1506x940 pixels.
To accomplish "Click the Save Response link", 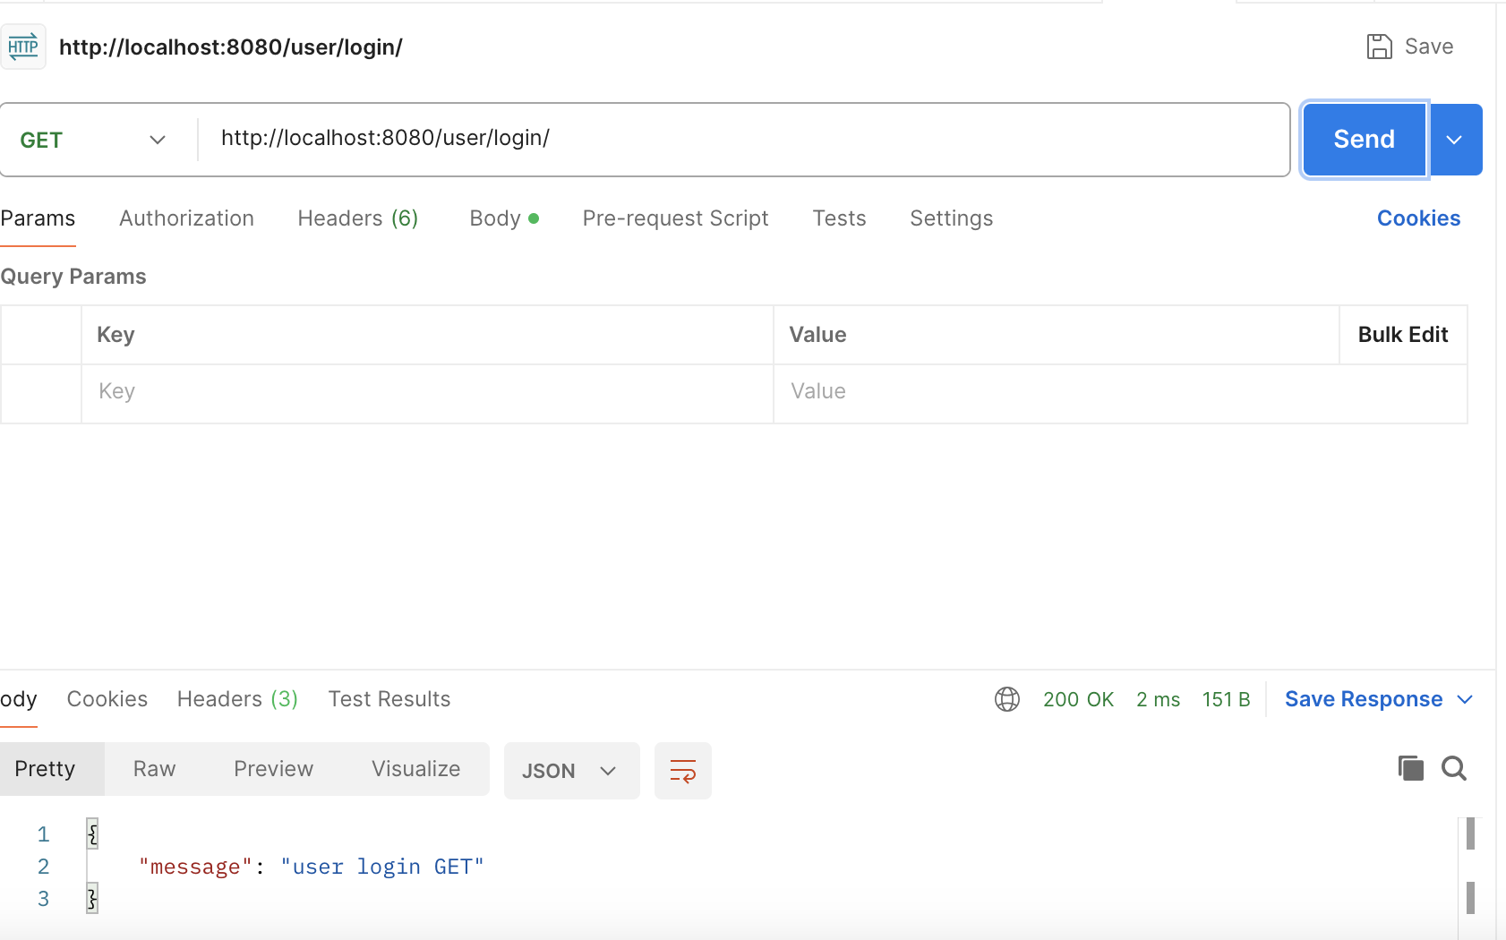I will (x=1363, y=699).
